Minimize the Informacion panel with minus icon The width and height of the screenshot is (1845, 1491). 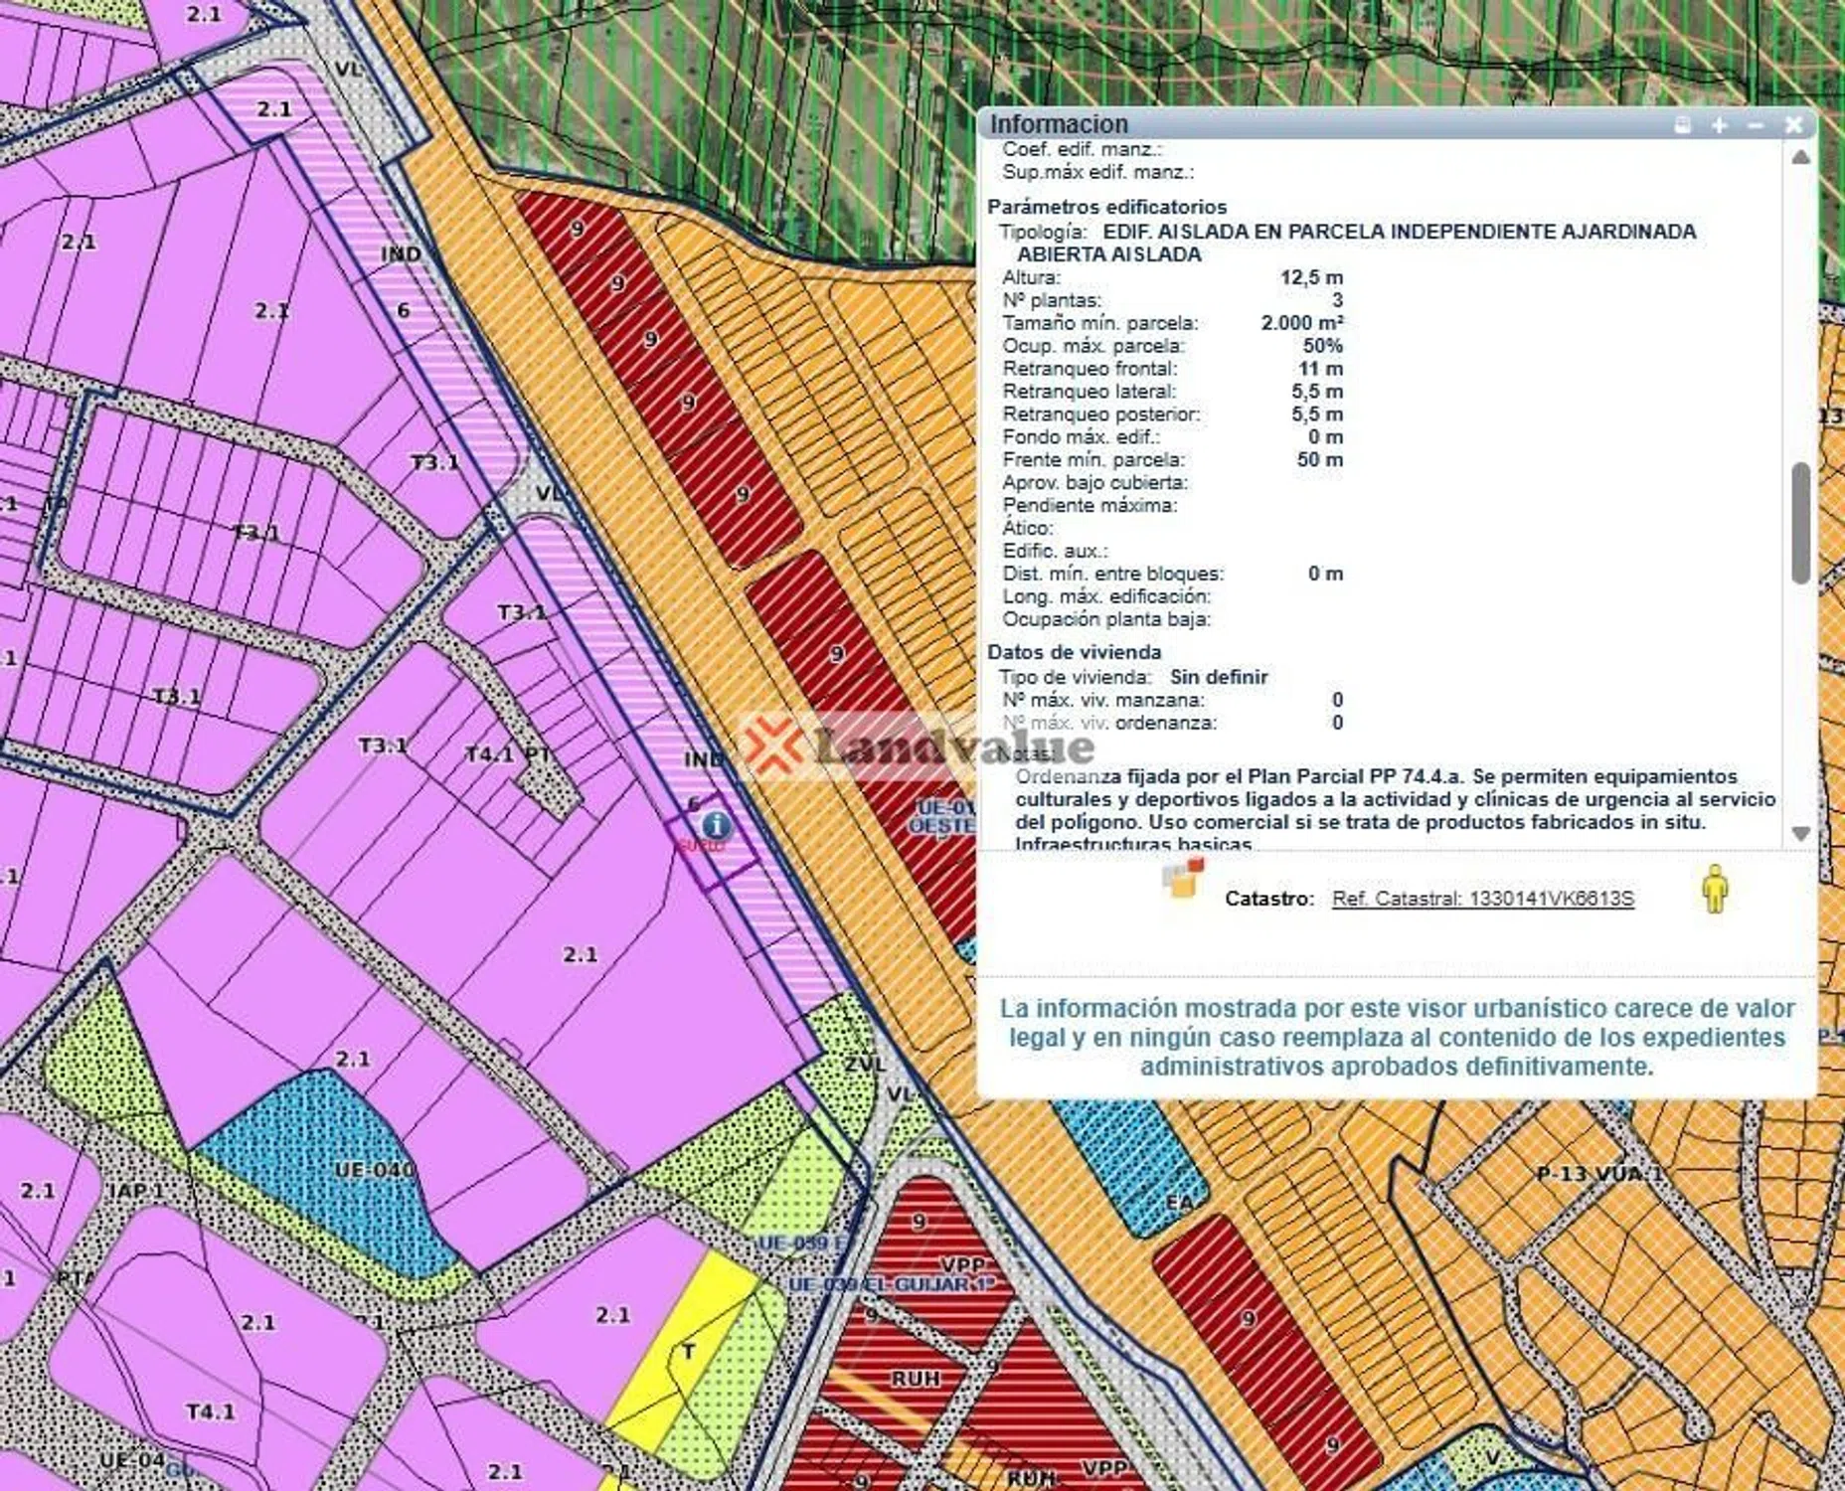click(x=1756, y=125)
